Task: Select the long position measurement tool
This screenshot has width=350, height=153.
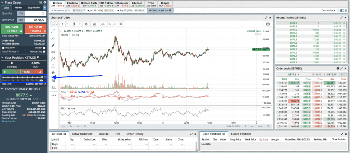Action: click(x=53, y=66)
